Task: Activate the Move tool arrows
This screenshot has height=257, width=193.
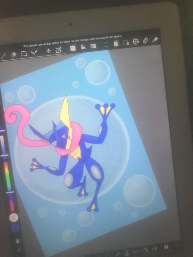Action: tap(49, 51)
